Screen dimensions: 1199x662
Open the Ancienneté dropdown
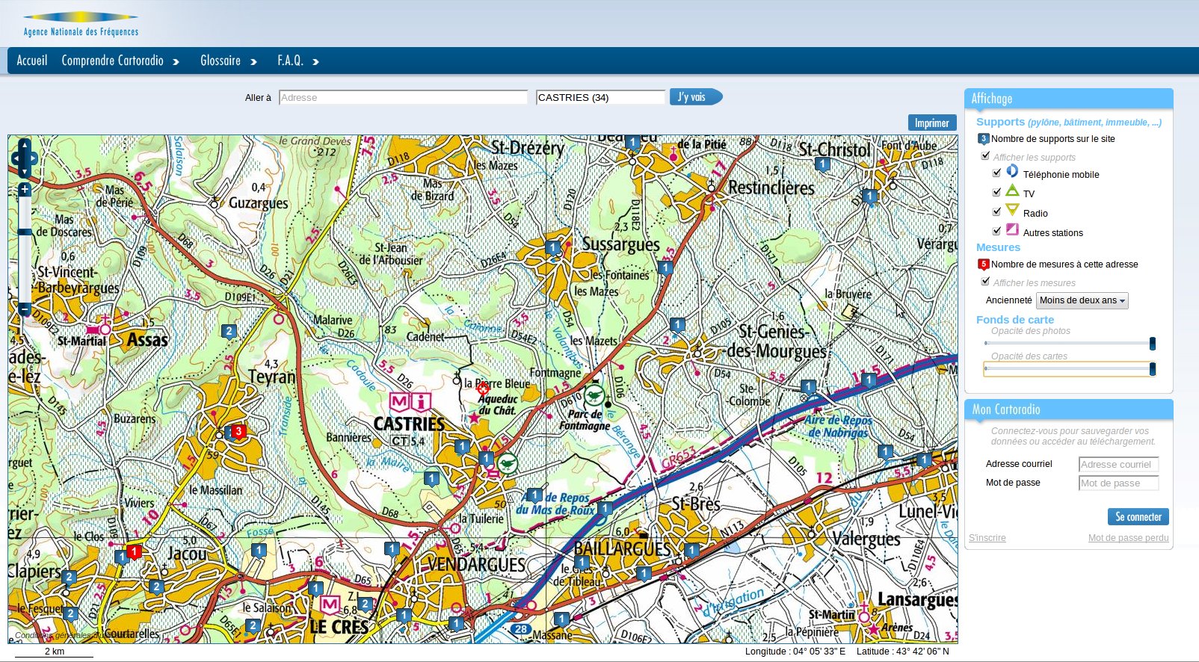pyautogui.click(x=1082, y=300)
